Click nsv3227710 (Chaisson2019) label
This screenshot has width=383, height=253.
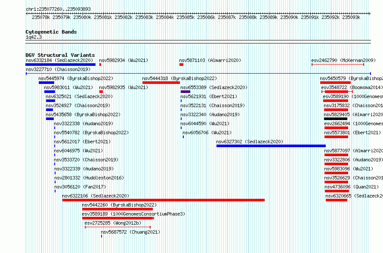coord(58,69)
